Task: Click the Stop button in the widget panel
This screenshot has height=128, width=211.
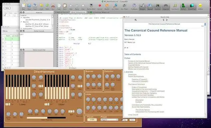Action: [132, 120]
